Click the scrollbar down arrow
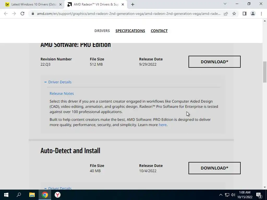 [x=265, y=187]
